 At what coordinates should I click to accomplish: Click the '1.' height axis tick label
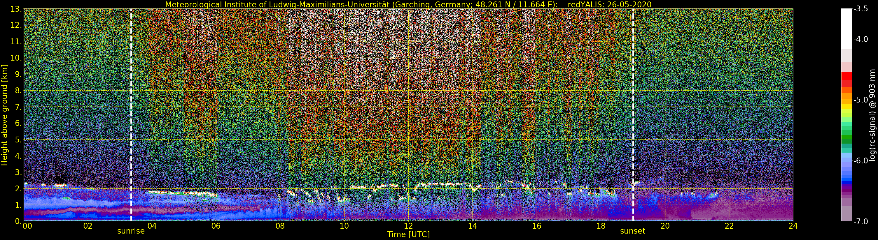pos(18,205)
